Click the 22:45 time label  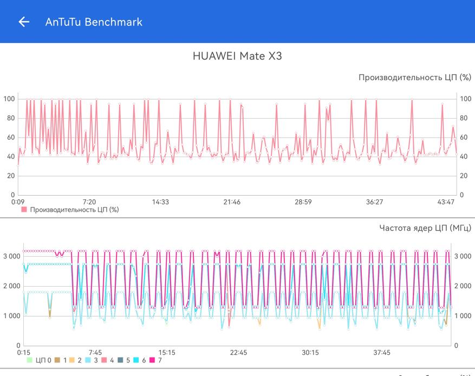(238, 352)
